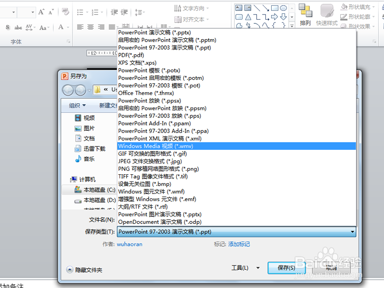The width and height of the screenshot is (384, 288).
Task: Apply numbered list formatting
Action: (95, 12)
